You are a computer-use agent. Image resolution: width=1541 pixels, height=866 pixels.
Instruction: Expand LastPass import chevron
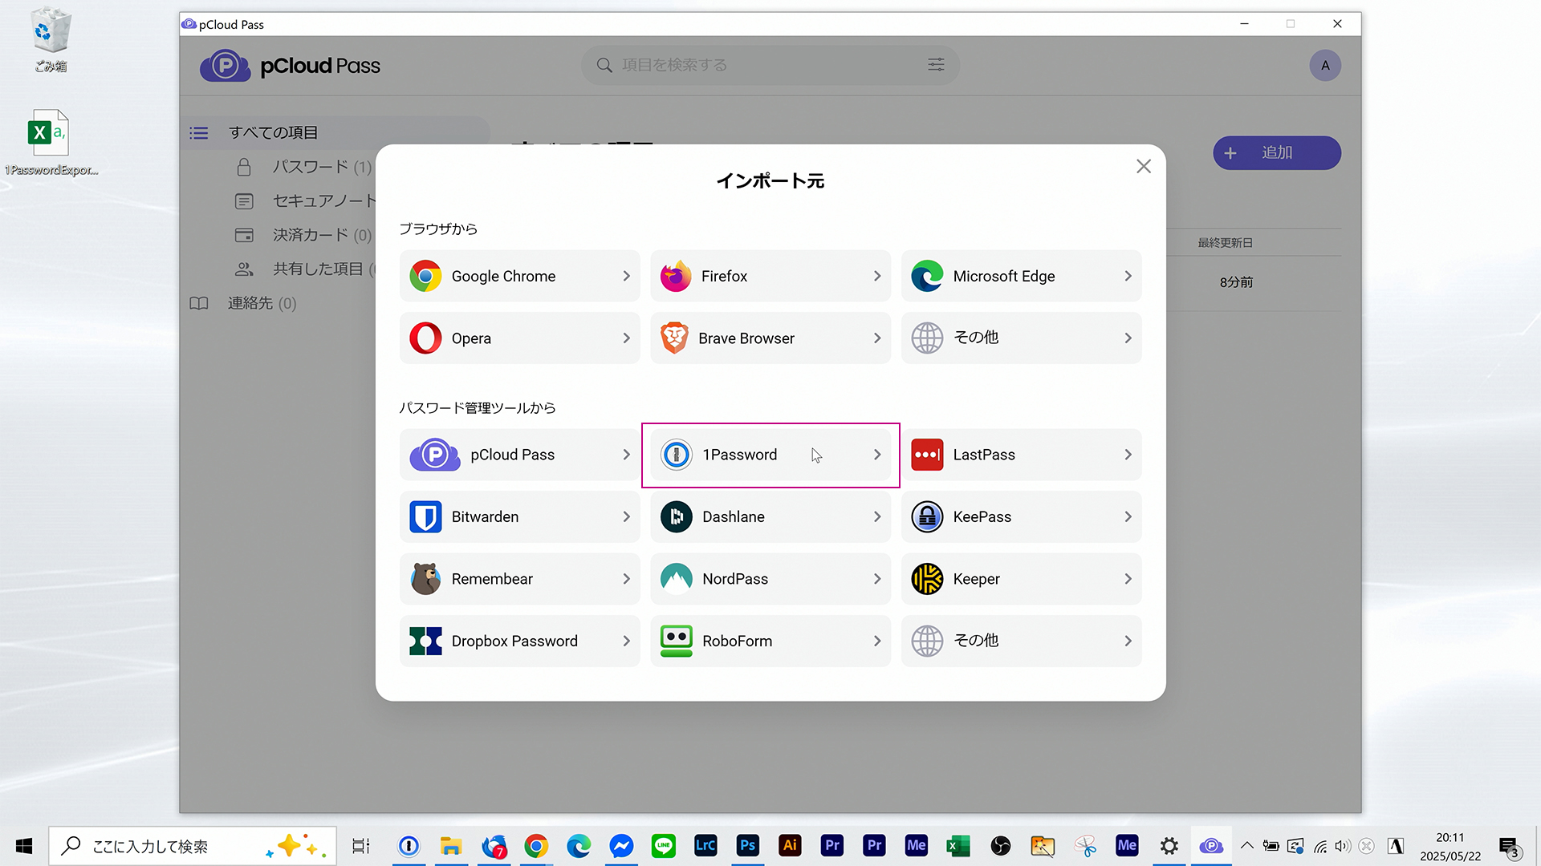pyautogui.click(x=1128, y=455)
